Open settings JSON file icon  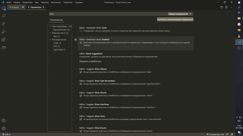click(222, 7)
